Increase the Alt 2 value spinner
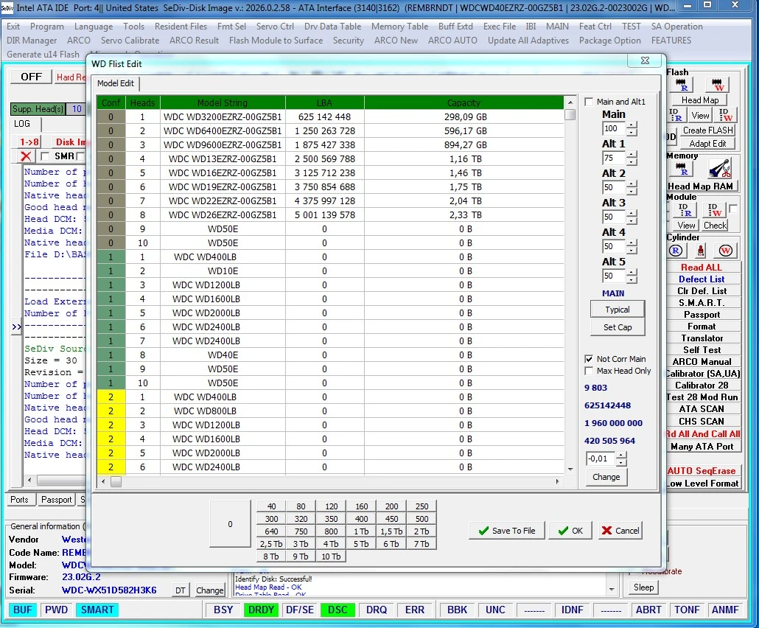Viewport: 759px width, 628px height. pyautogui.click(x=632, y=184)
